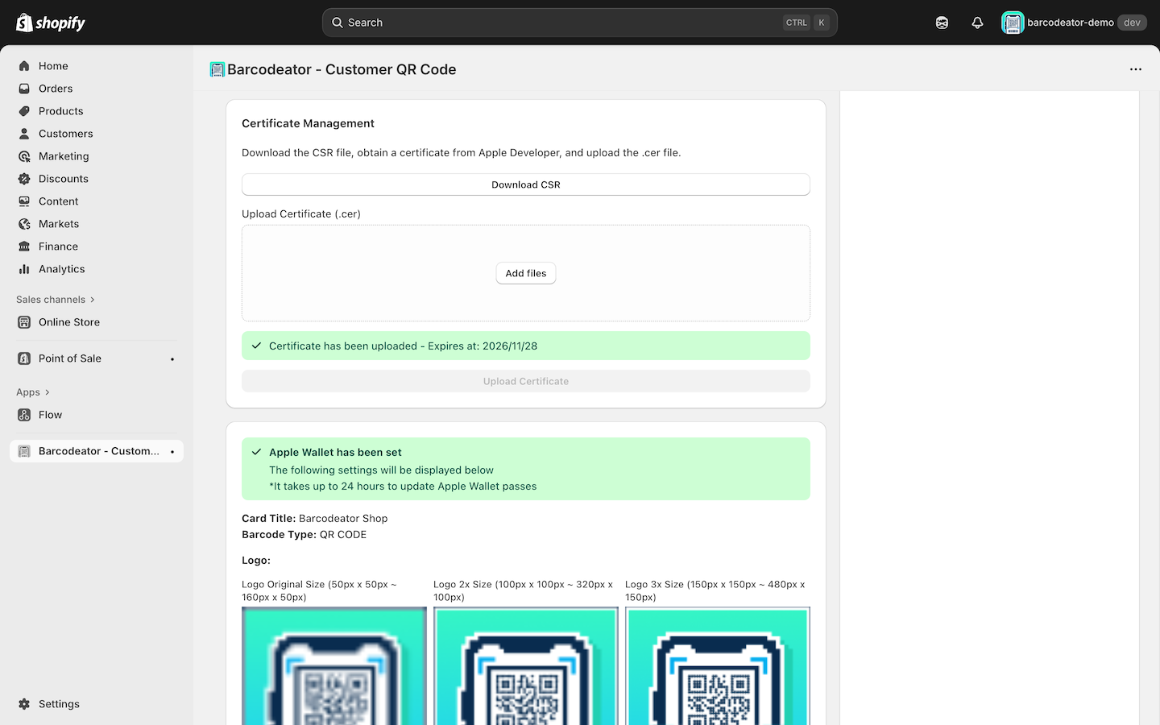Download the CSR file
Viewport: 1160px width, 725px height.
(x=525, y=184)
